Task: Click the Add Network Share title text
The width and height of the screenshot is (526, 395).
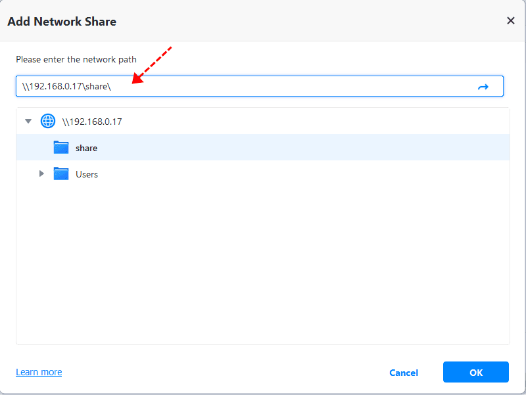Action: (62, 22)
